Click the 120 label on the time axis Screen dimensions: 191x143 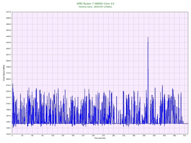(x=53, y=136)
